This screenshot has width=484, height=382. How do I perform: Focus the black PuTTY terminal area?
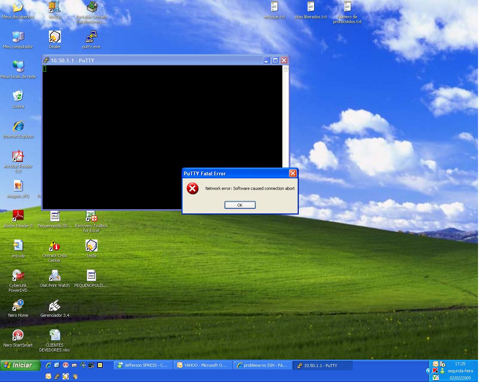pyautogui.click(x=162, y=137)
